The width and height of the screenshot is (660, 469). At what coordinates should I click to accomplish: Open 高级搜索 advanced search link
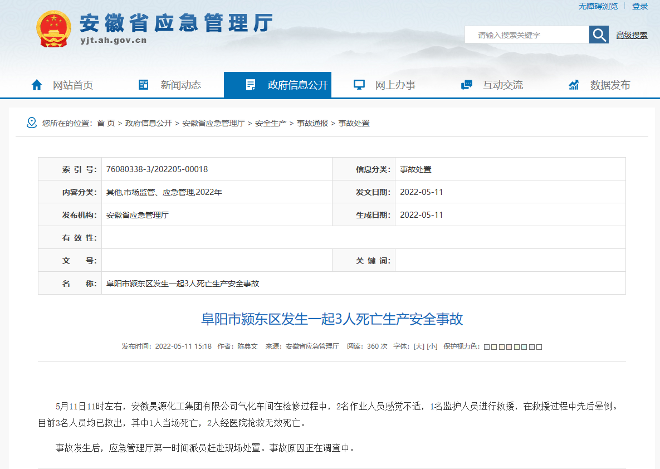pos(632,35)
